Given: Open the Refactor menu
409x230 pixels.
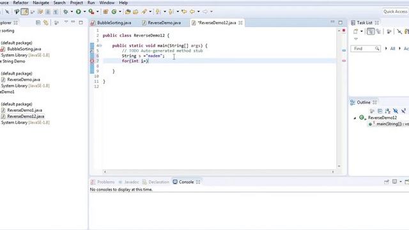Looking at the screenshot, I should (20, 3).
